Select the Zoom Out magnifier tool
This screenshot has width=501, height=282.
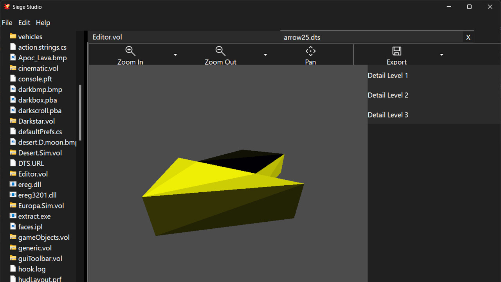point(220,51)
